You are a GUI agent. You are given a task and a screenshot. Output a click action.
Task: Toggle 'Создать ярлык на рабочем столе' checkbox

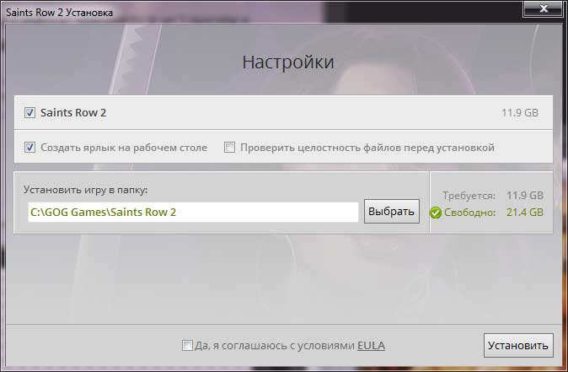tap(29, 148)
